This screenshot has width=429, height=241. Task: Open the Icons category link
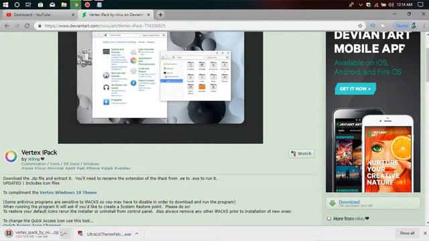[x=55, y=164]
